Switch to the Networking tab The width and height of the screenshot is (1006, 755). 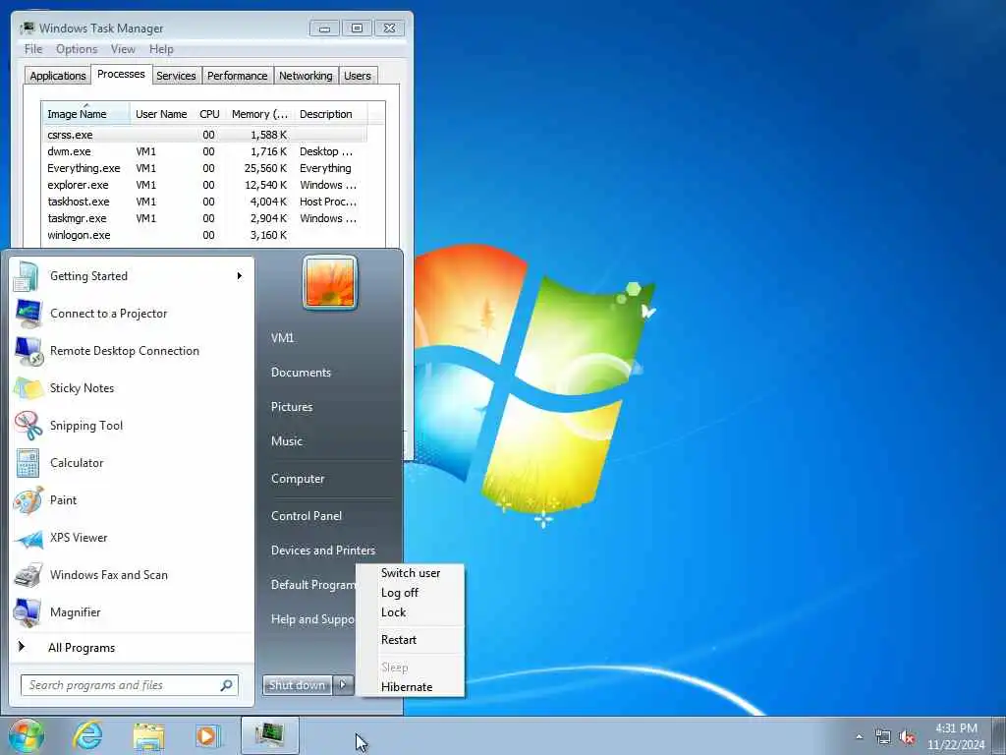point(307,76)
